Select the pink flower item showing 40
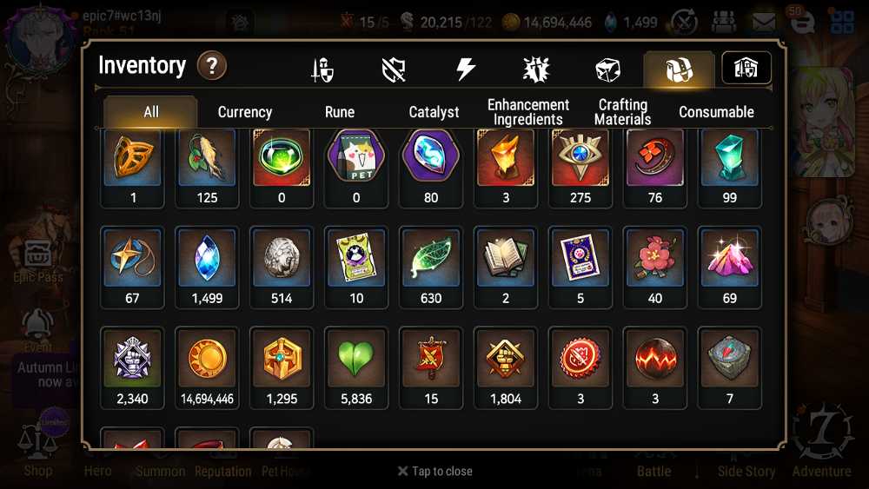The image size is (869, 489). click(x=655, y=268)
